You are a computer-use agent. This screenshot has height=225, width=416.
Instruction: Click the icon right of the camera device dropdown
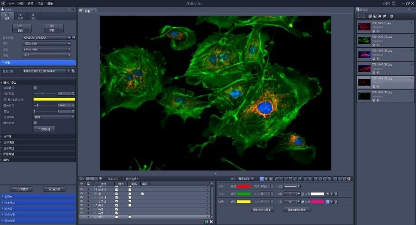74,38
